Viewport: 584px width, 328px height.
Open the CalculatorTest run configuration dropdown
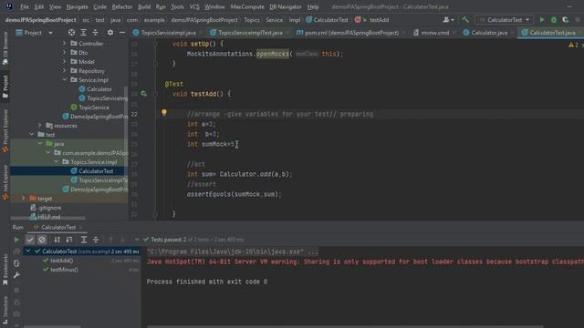(504, 20)
